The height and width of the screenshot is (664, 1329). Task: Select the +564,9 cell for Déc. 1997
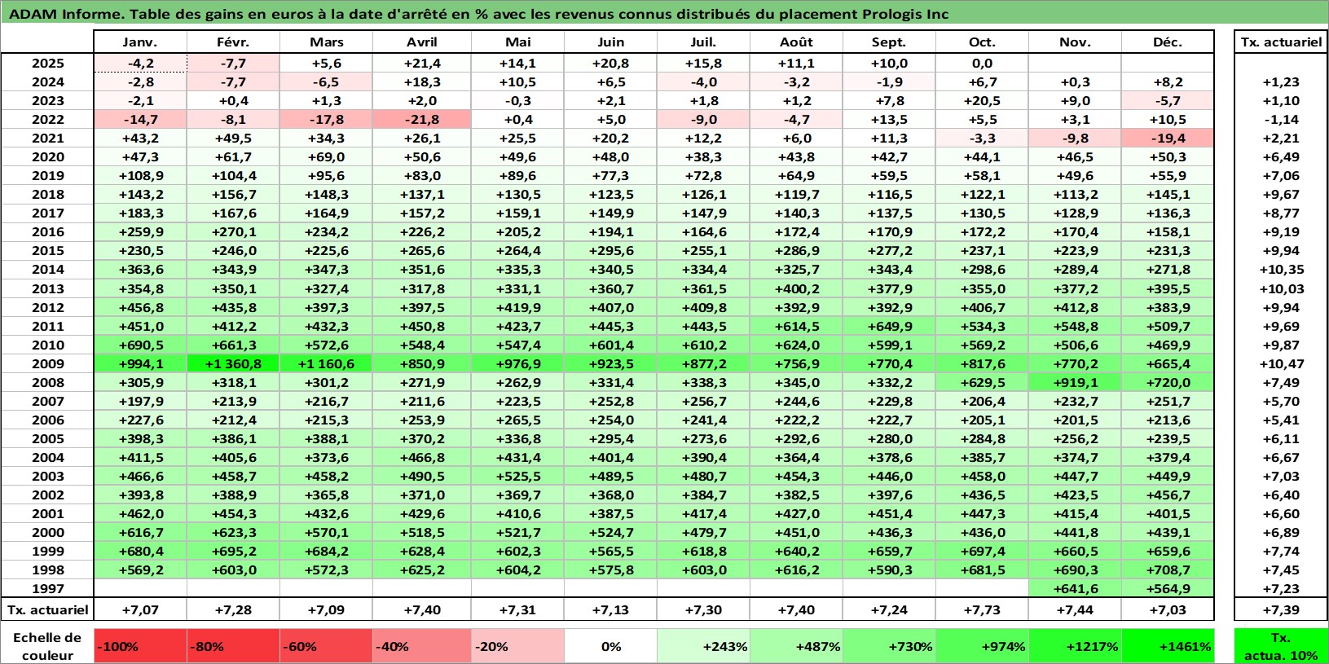point(1168,589)
